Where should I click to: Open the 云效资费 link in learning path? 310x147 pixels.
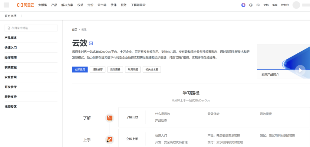[266, 114]
